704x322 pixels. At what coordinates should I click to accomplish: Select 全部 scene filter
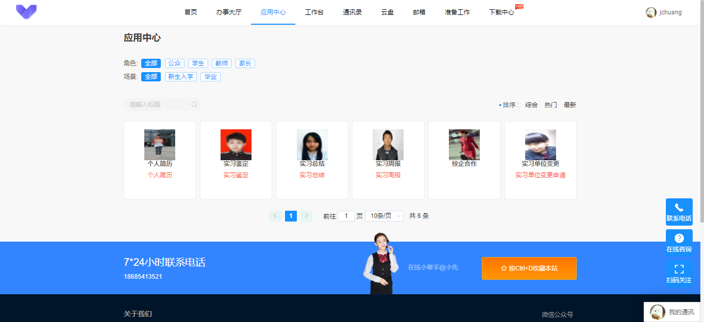tap(151, 77)
